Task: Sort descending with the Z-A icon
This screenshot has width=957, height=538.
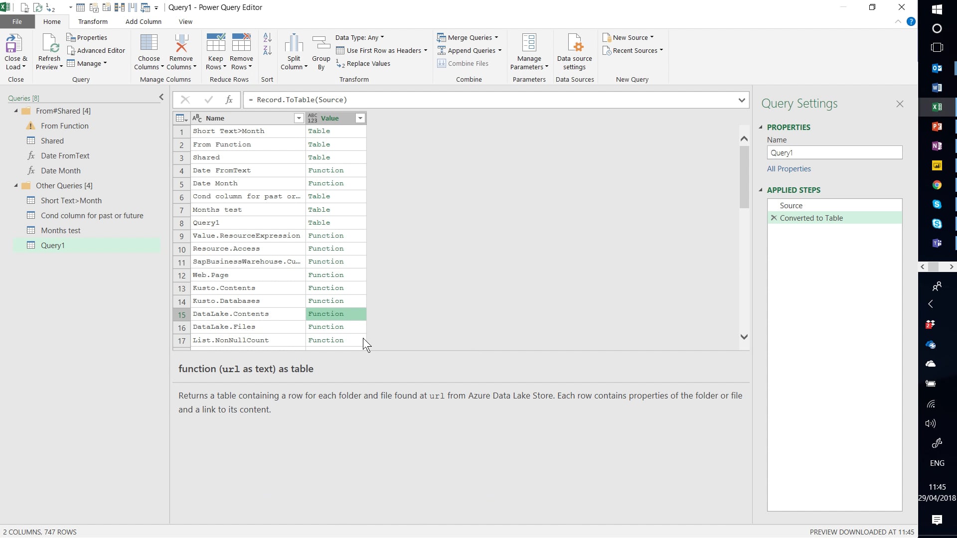Action: click(x=267, y=50)
